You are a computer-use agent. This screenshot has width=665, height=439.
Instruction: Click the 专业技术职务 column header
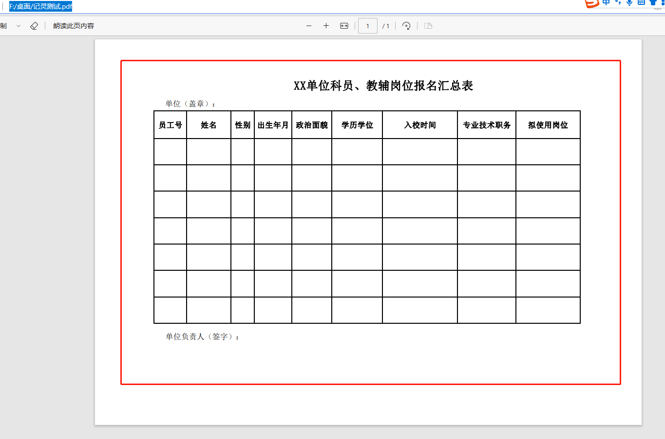[x=487, y=125]
